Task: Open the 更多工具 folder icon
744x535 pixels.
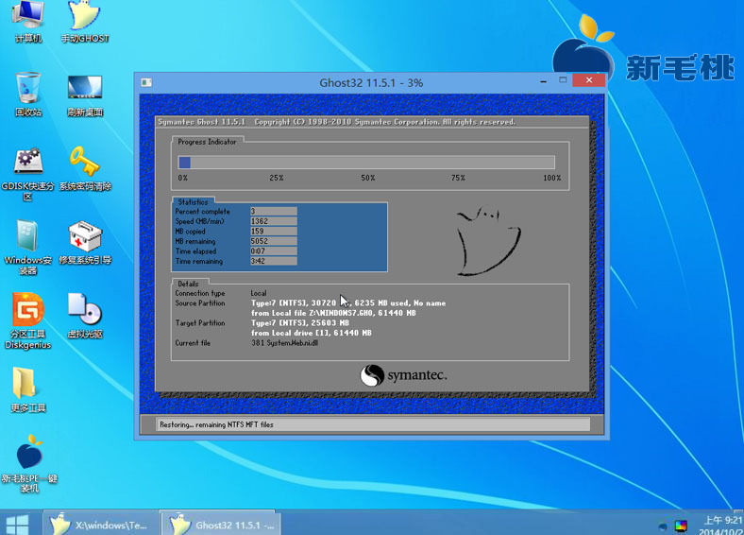Action: click(28, 389)
